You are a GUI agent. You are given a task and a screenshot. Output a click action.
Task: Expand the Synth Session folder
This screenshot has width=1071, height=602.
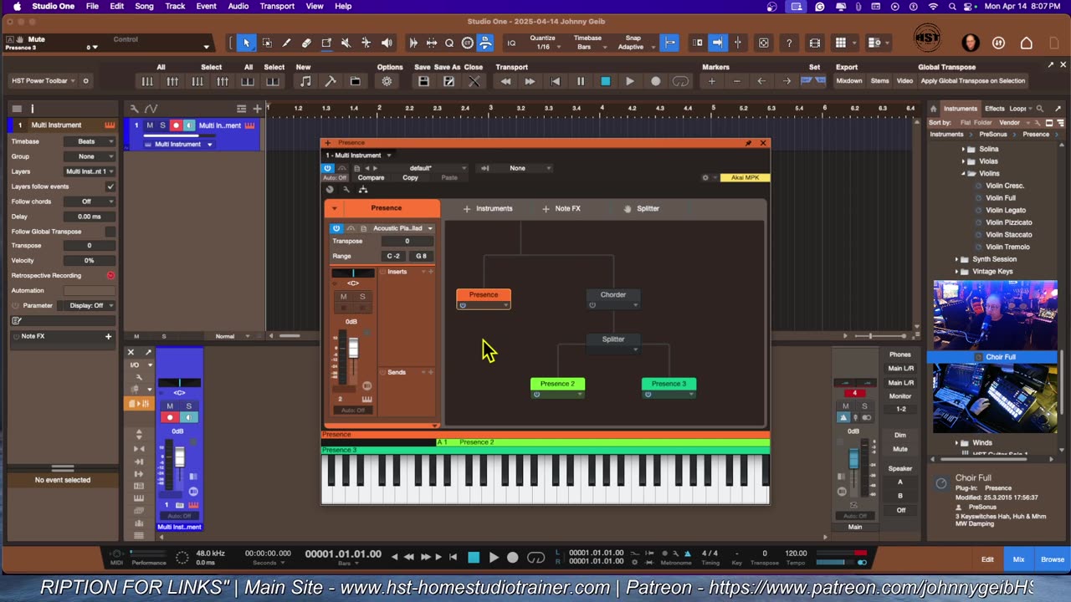[x=956, y=259]
